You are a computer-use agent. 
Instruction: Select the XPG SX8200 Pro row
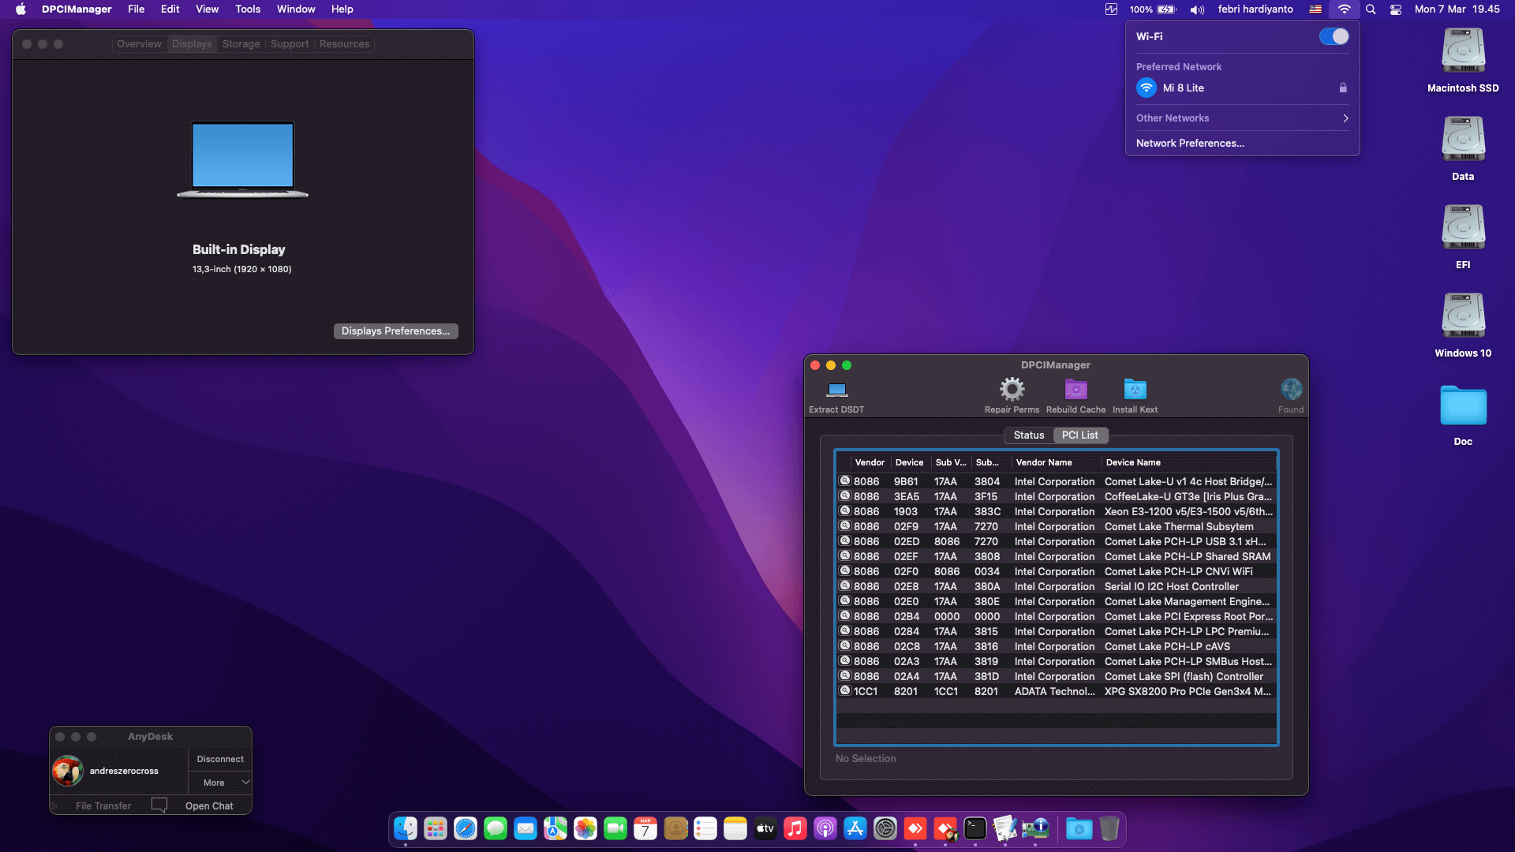(1057, 692)
